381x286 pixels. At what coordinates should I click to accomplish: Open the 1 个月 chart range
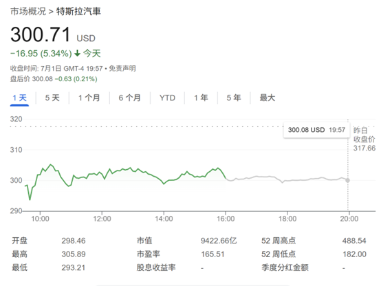click(x=89, y=98)
